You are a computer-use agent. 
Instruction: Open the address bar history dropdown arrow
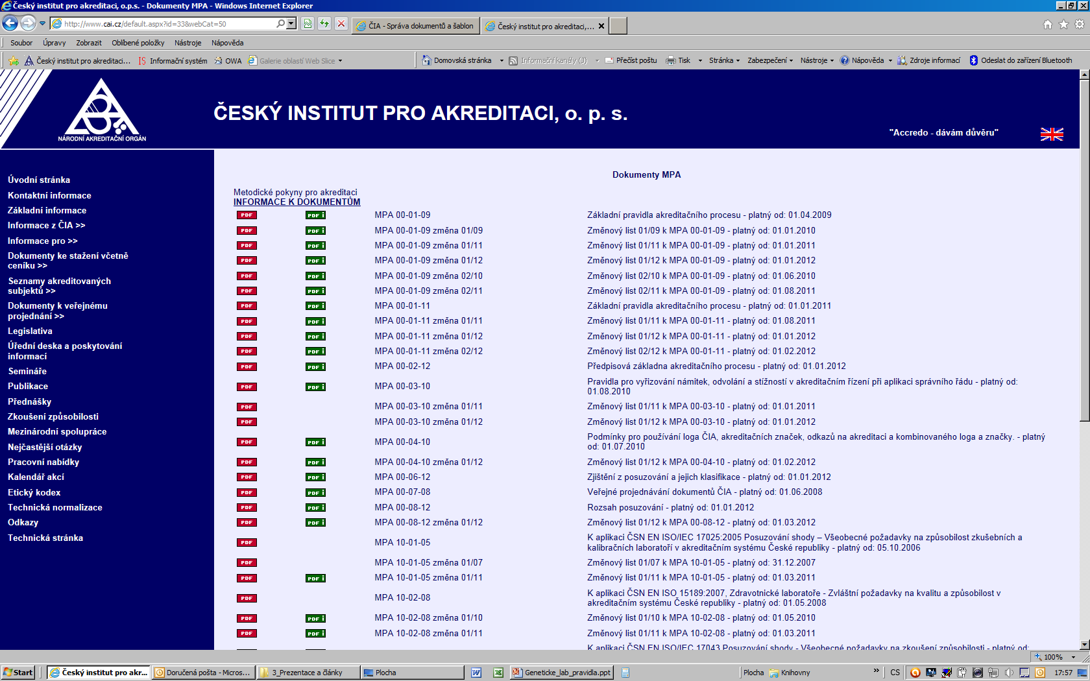(x=291, y=23)
